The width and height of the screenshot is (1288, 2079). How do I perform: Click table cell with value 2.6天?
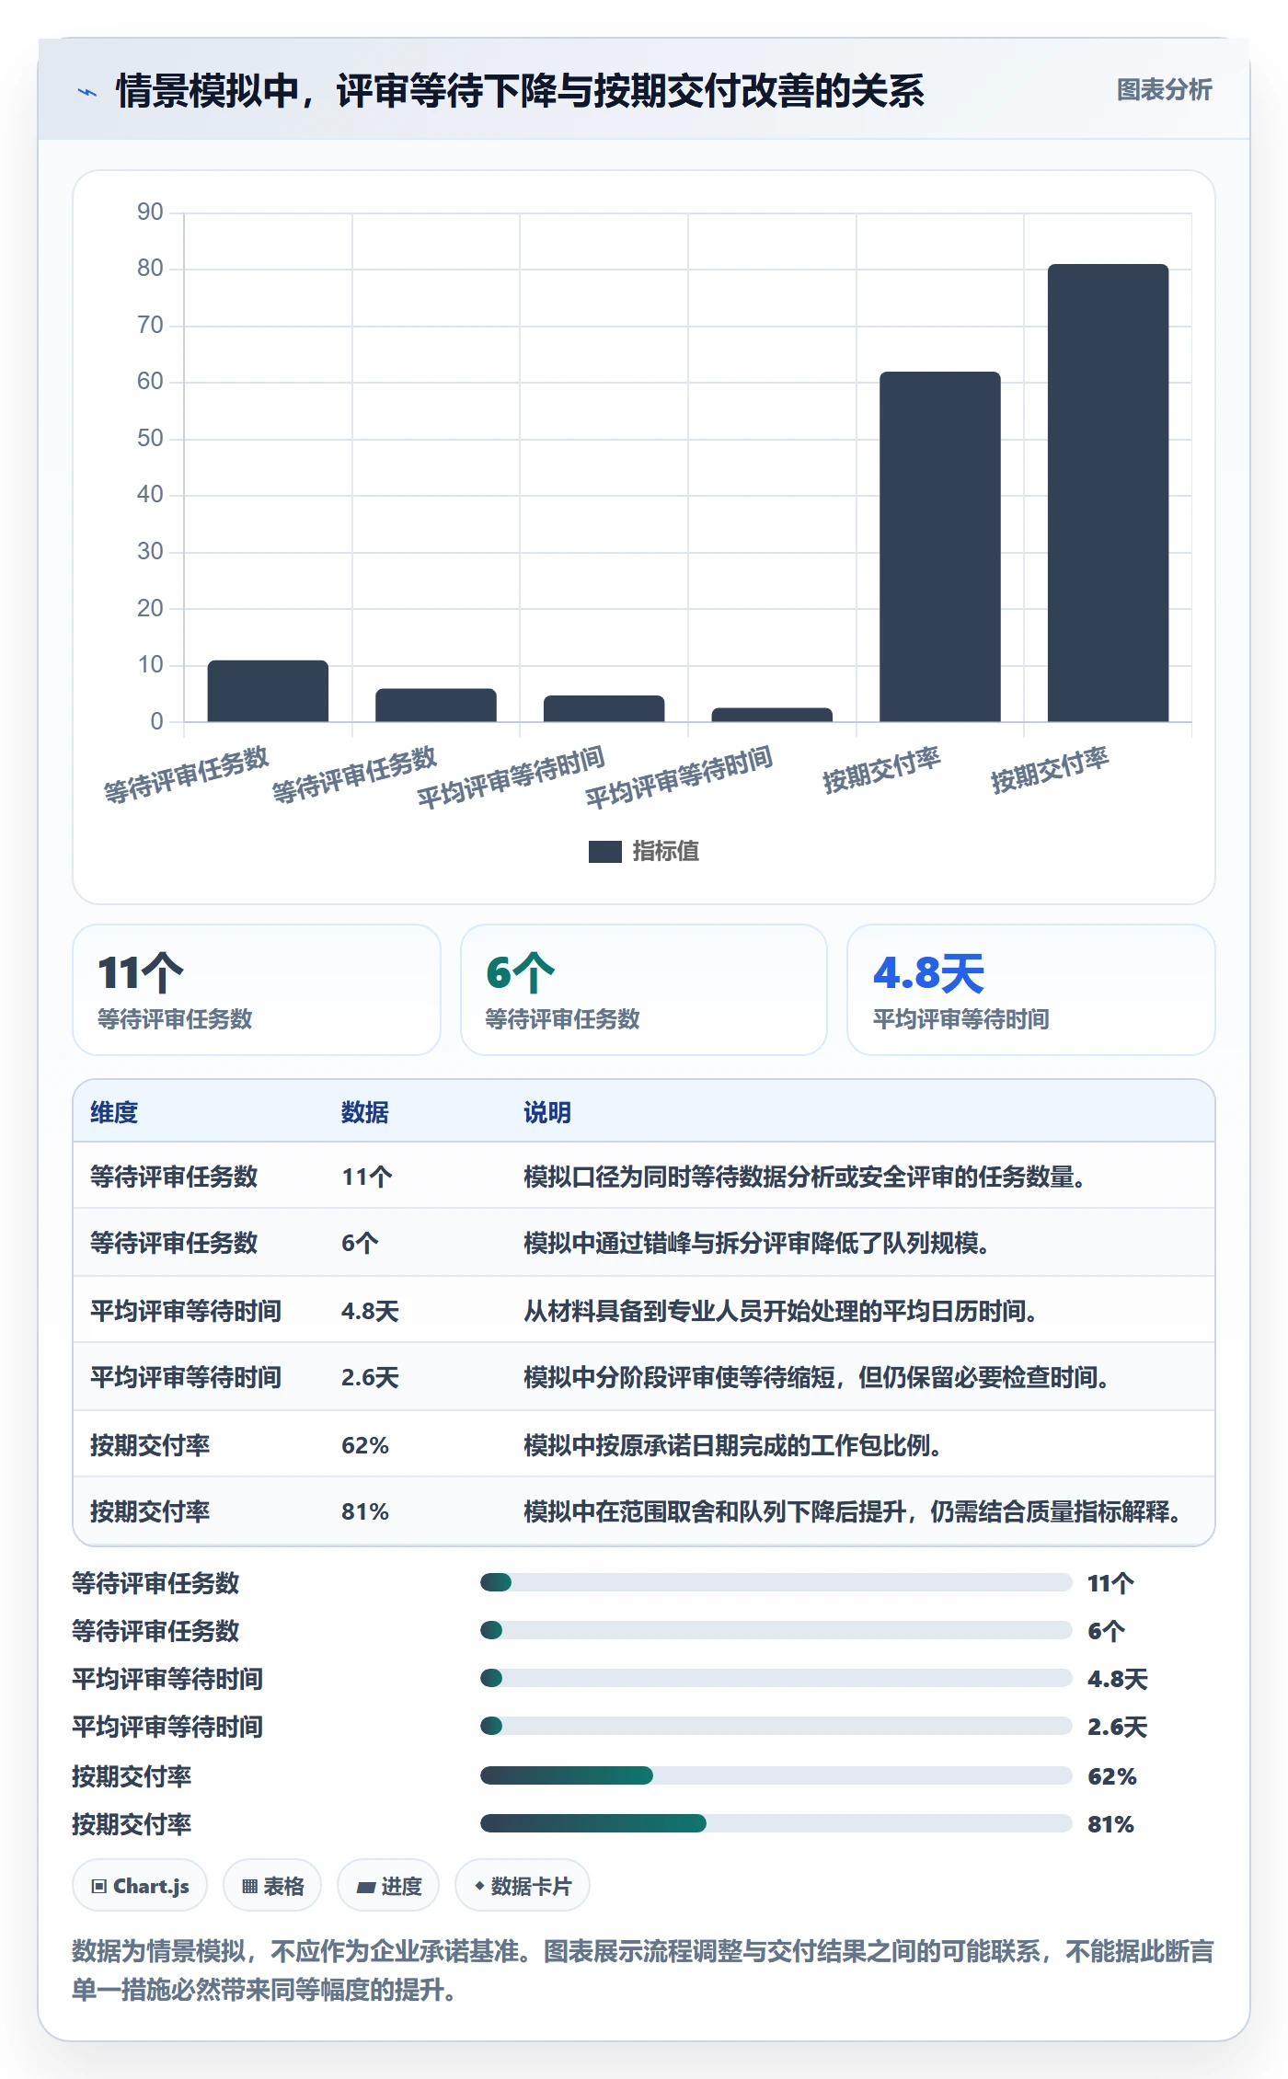tap(370, 1377)
